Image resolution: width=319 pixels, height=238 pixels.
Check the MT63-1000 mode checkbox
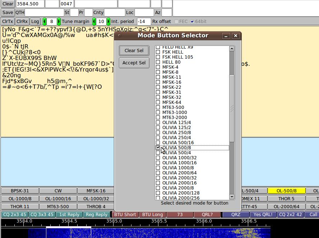tap(158, 113)
